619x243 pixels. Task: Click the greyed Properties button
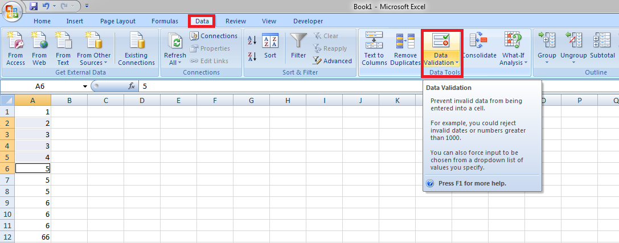210,48
